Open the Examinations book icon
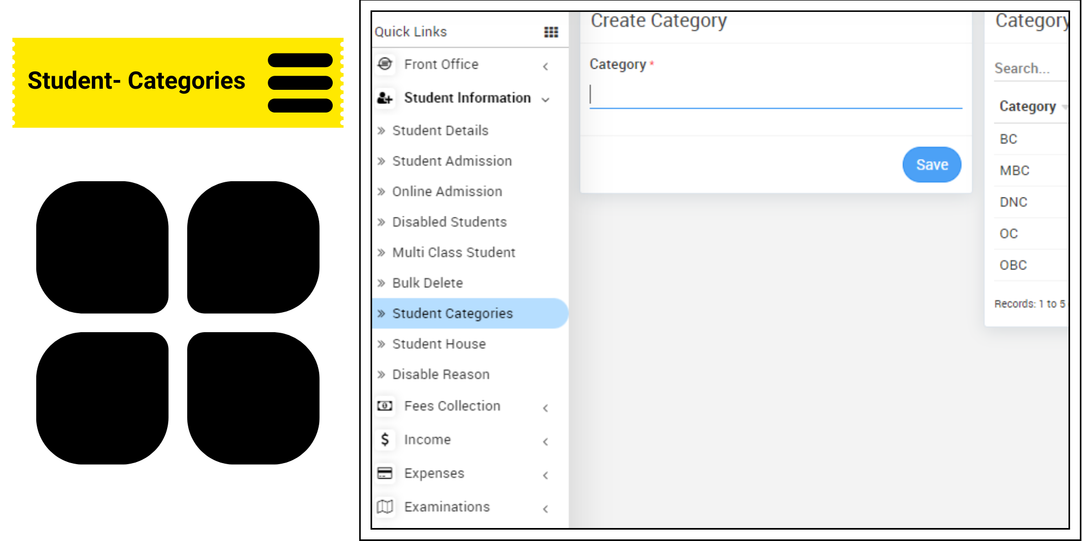 click(x=385, y=507)
